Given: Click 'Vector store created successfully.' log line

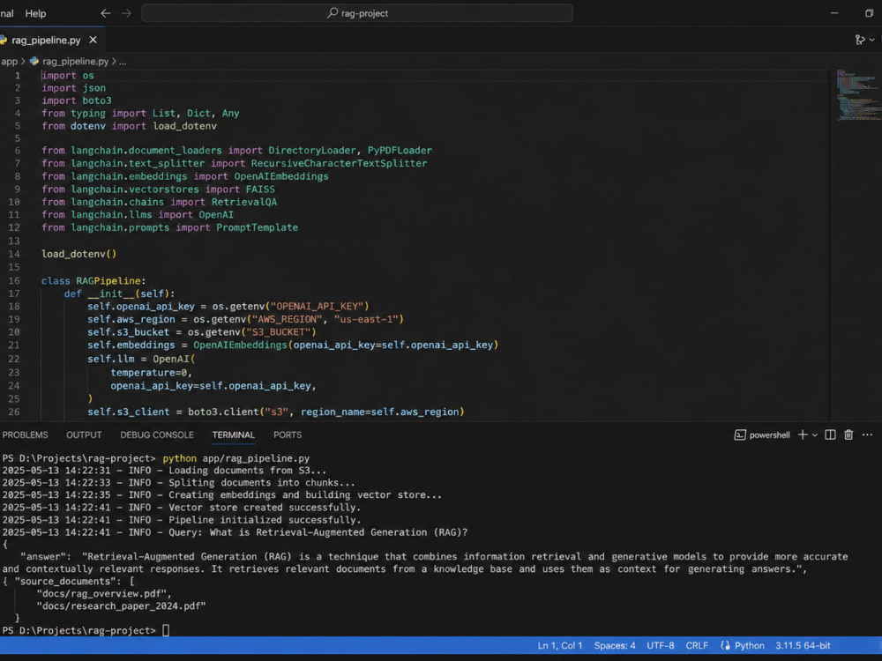Looking at the screenshot, I should [x=265, y=508].
